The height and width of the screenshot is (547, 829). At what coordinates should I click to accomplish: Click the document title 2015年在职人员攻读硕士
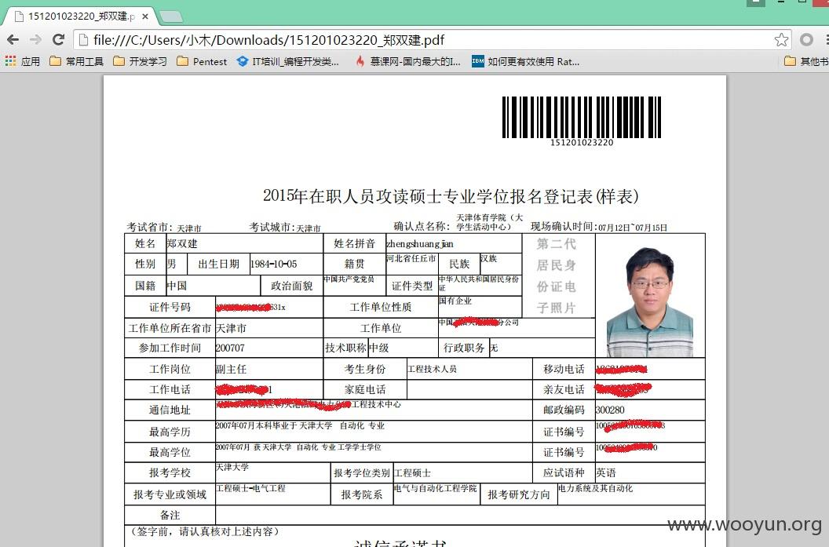[451, 196]
